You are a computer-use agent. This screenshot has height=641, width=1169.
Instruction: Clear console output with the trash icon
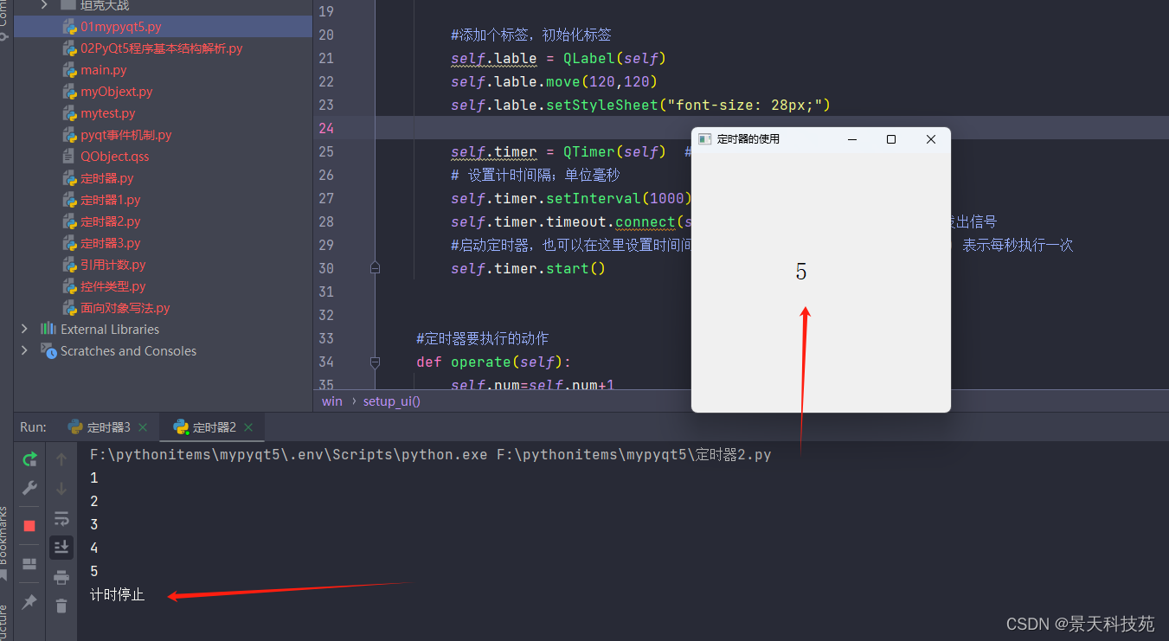pyautogui.click(x=61, y=606)
